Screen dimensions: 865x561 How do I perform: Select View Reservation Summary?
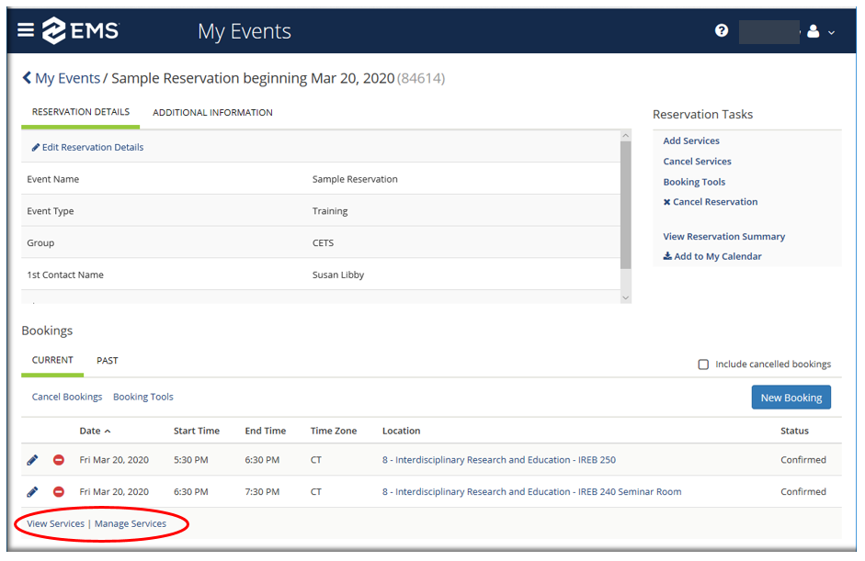pos(724,236)
